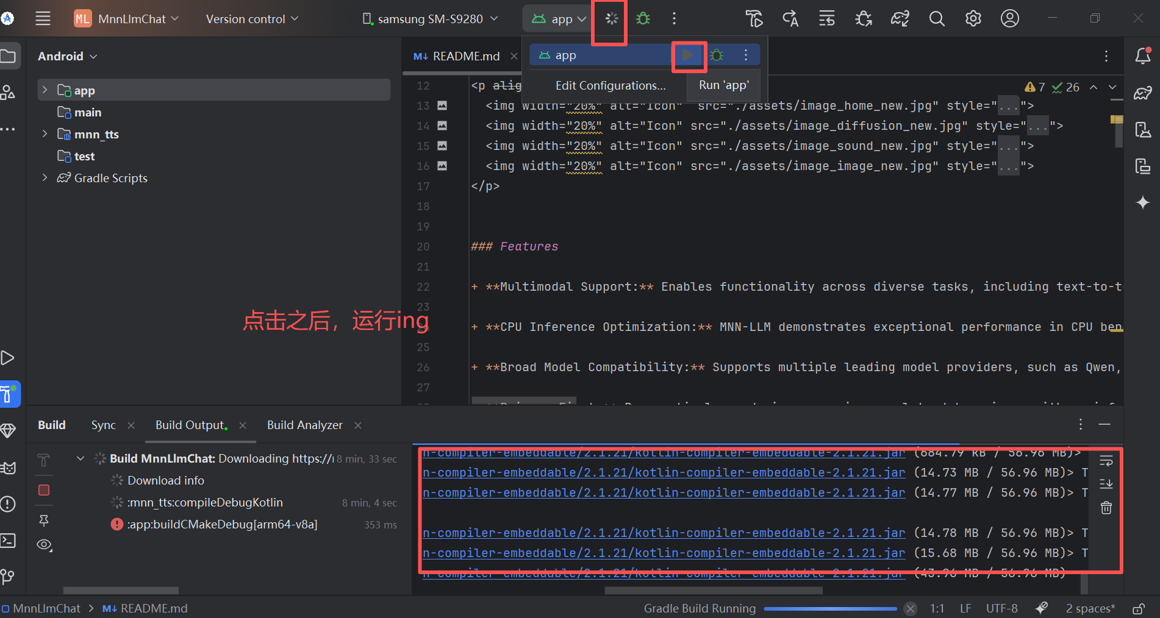Click MnnLlmChat breadcrumb in status bar
The width and height of the screenshot is (1160, 618).
tap(47, 608)
